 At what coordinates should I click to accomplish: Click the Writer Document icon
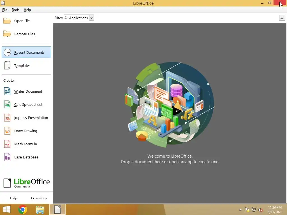coord(7,91)
